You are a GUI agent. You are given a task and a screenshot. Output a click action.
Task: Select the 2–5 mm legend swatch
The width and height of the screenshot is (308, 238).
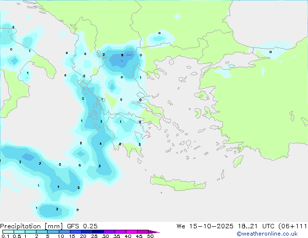pos(42,232)
